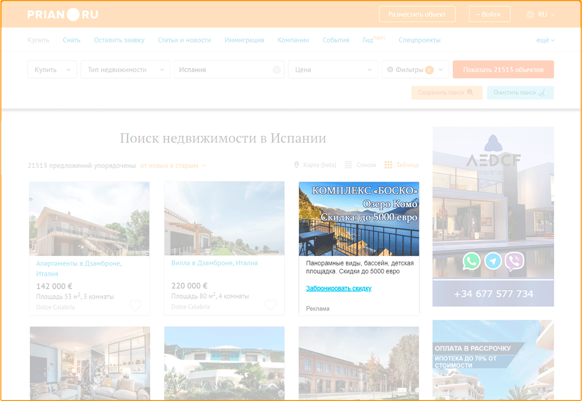Click the PRIAN.RU logo
This screenshot has height=401, width=582.
[63, 15]
